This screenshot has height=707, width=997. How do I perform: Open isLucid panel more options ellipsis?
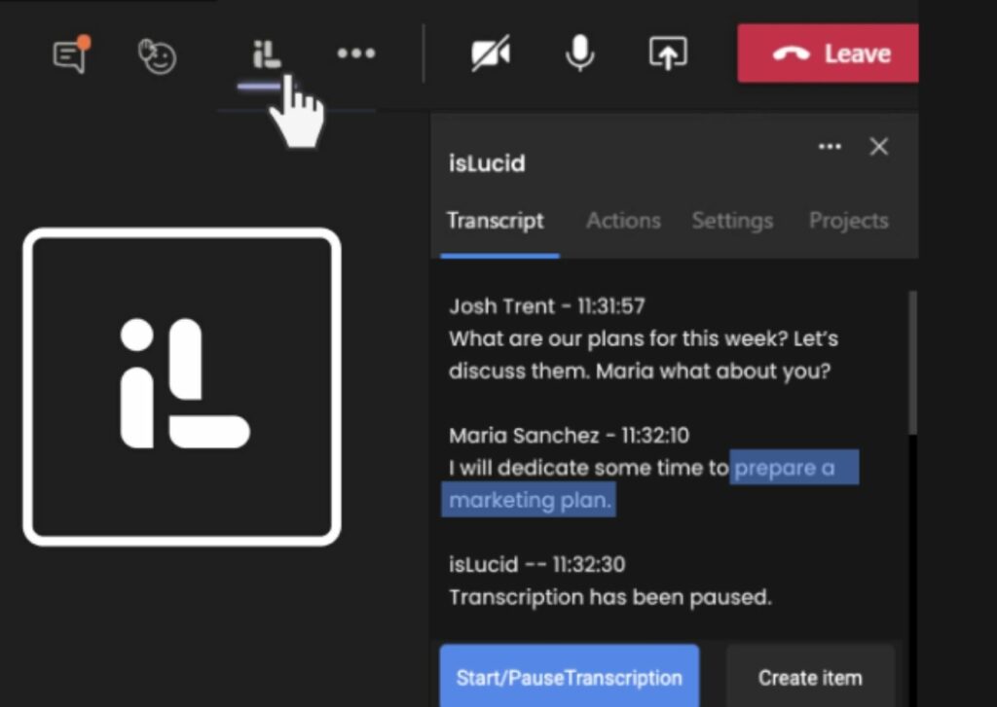point(830,147)
